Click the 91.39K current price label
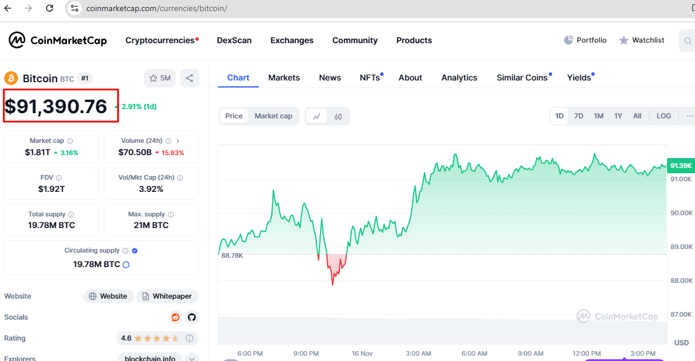Viewport: 695px width, 361px height. pos(681,166)
